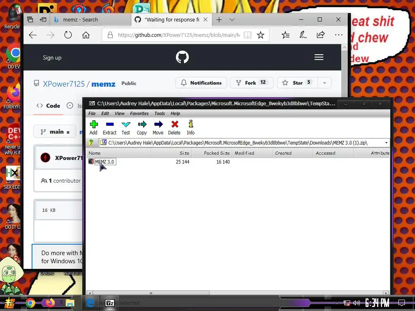The width and height of the screenshot is (415, 311).
Task: Expand the Edge tab preview chevron
Action: point(232,19)
